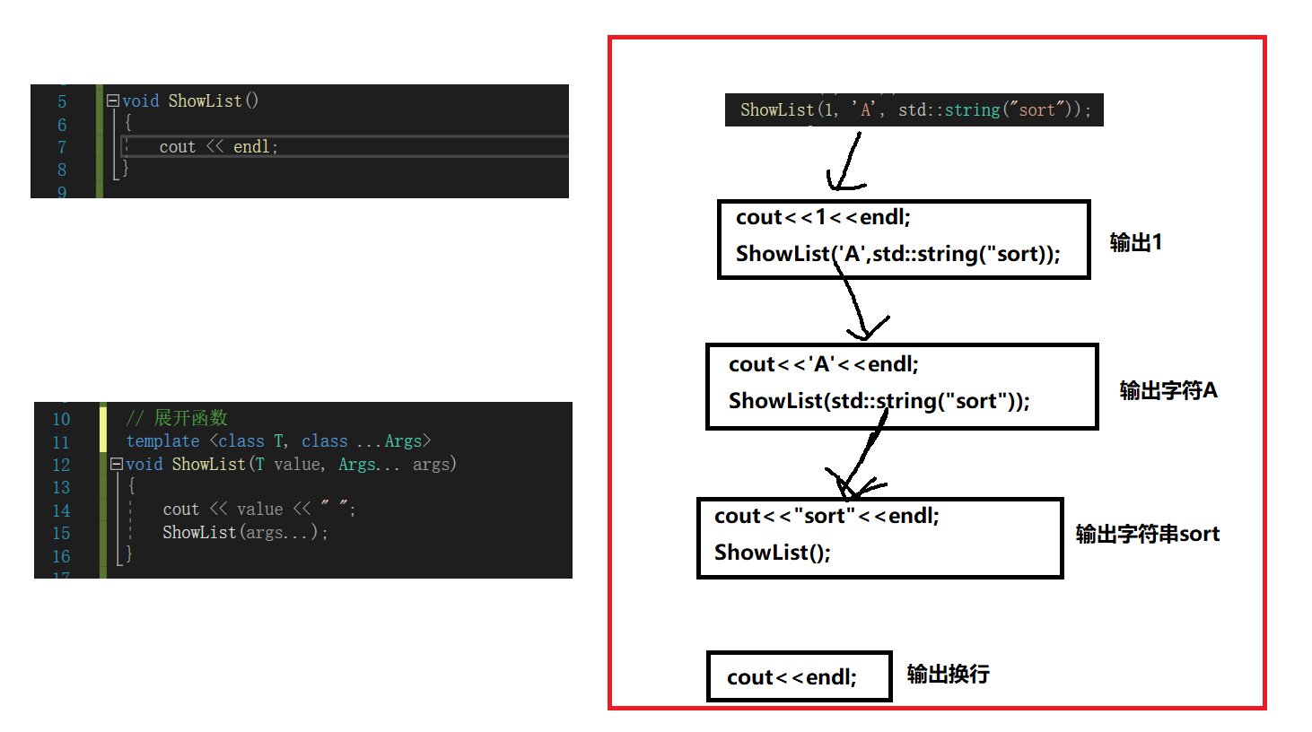Click line number 12 in the gutter
The image size is (1312, 732).
pos(61,465)
